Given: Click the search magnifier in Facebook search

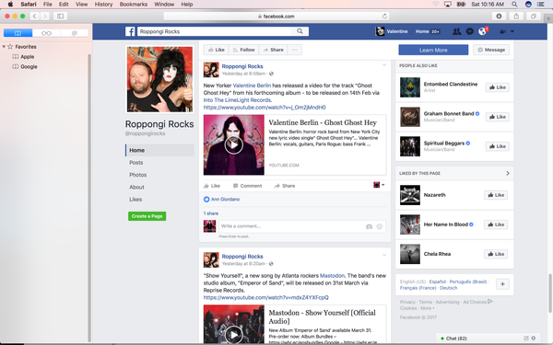Looking at the screenshot, I should [300, 31].
